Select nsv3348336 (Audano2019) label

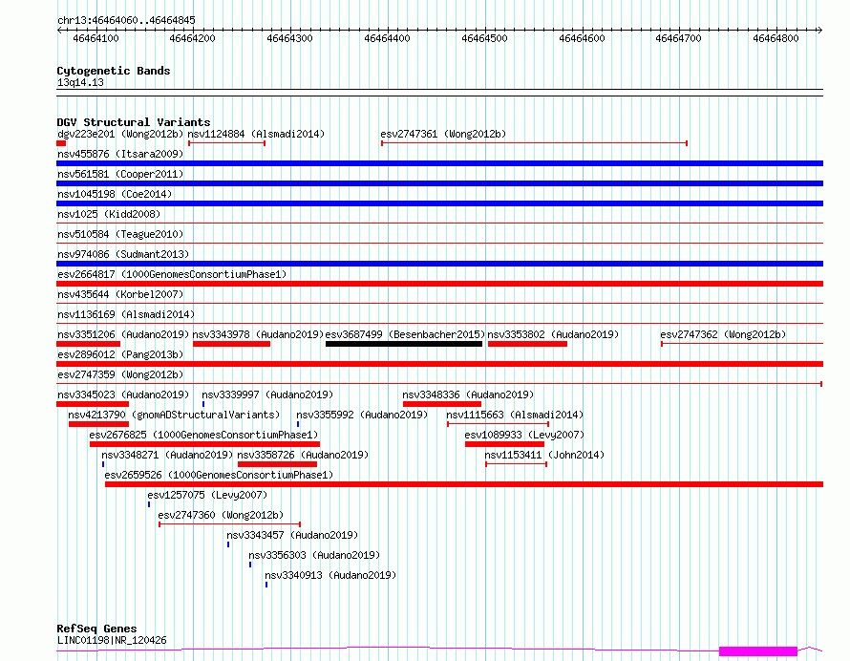coord(468,394)
